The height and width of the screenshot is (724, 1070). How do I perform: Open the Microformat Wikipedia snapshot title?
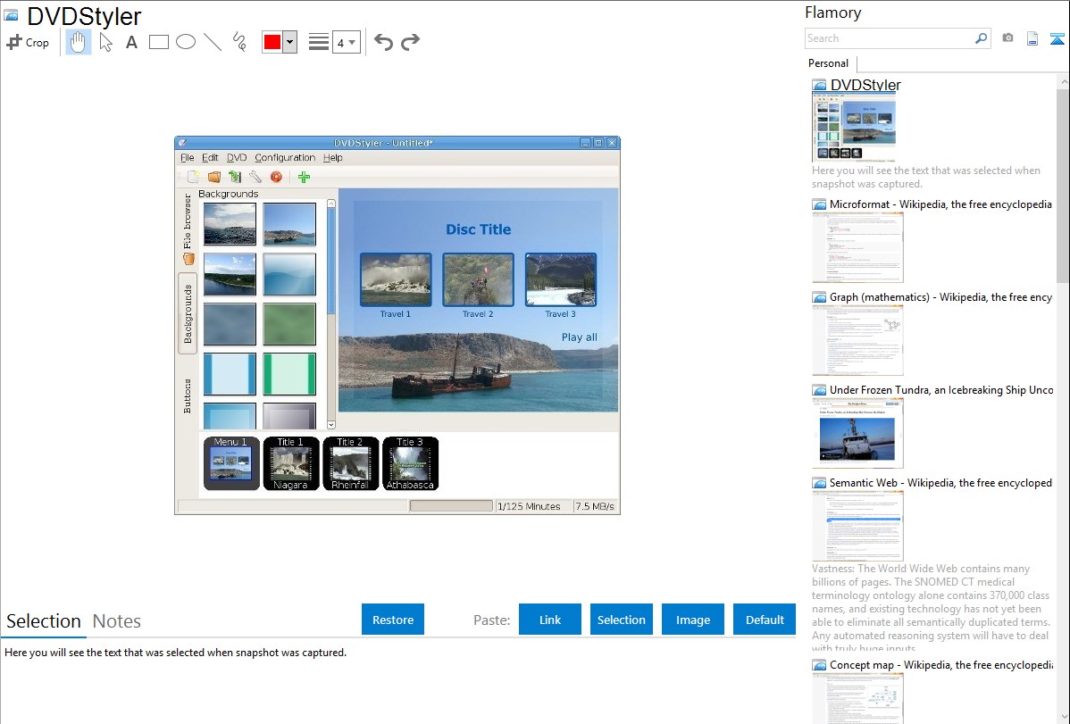940,204
